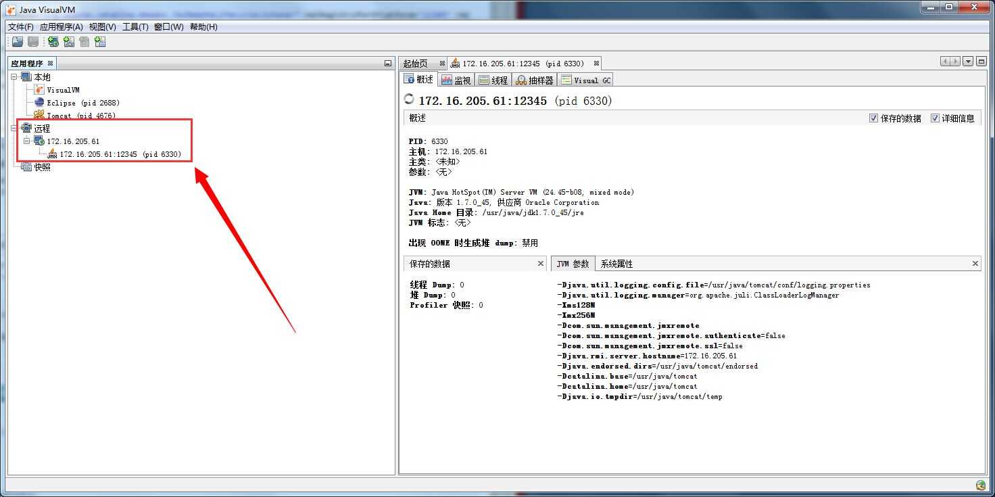Click the 线程 tab threads icon
Image resolution: width=995 pixels, height=497 pixels.
coord(483,80)
